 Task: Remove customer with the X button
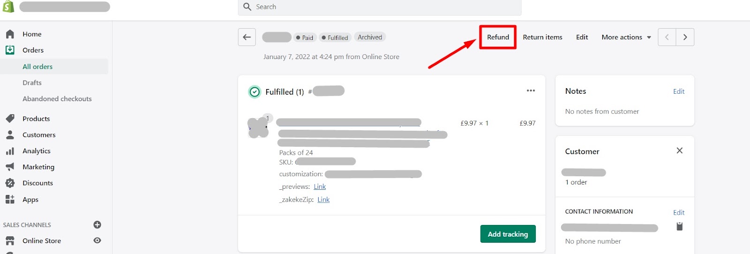coord(680,150)
